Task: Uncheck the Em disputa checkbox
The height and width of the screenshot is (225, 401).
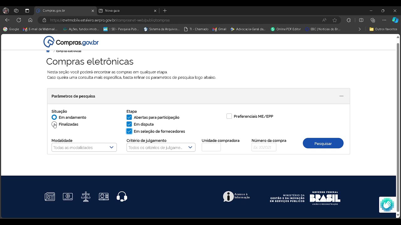Action: click(x=129, y=124)
